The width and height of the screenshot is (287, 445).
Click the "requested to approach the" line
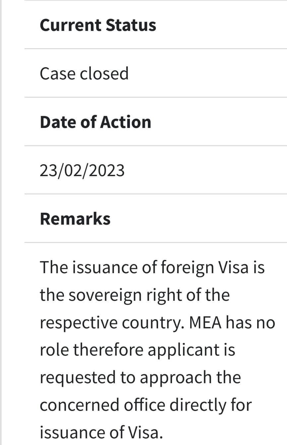(140, 378)
